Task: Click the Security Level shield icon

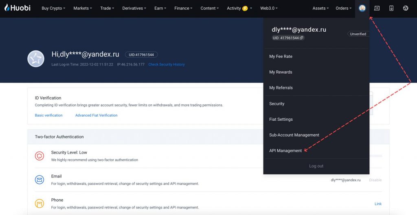Action: tap(40, 156)
